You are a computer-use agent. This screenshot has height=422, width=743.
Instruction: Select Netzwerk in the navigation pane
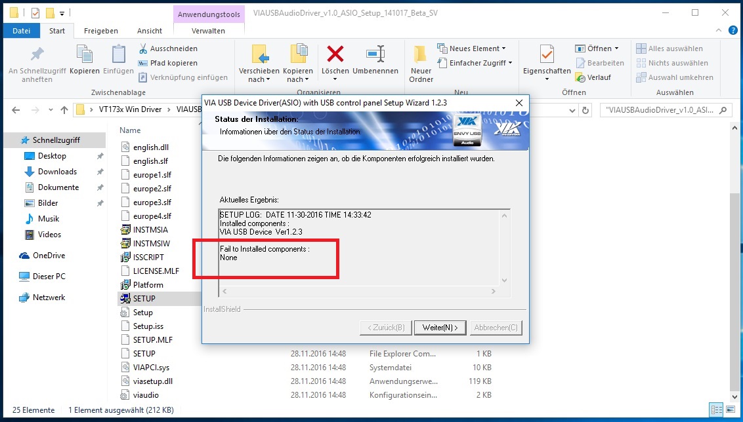49,297
